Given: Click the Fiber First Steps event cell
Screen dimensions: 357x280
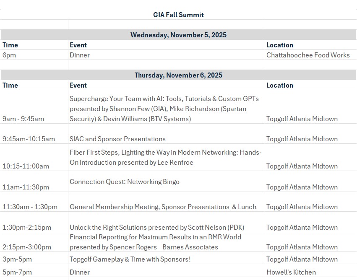Looking at the screenshot, I should [x=165, y=157].
